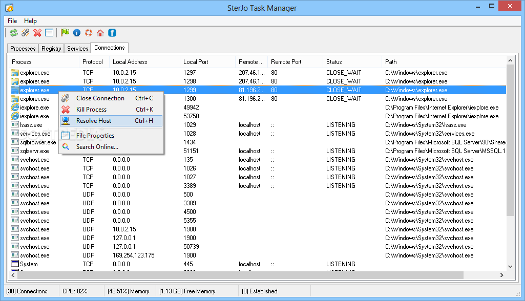The image size is (525, 301).
Task: Click the icon of lsass.exe row
Action: point(15,124)
